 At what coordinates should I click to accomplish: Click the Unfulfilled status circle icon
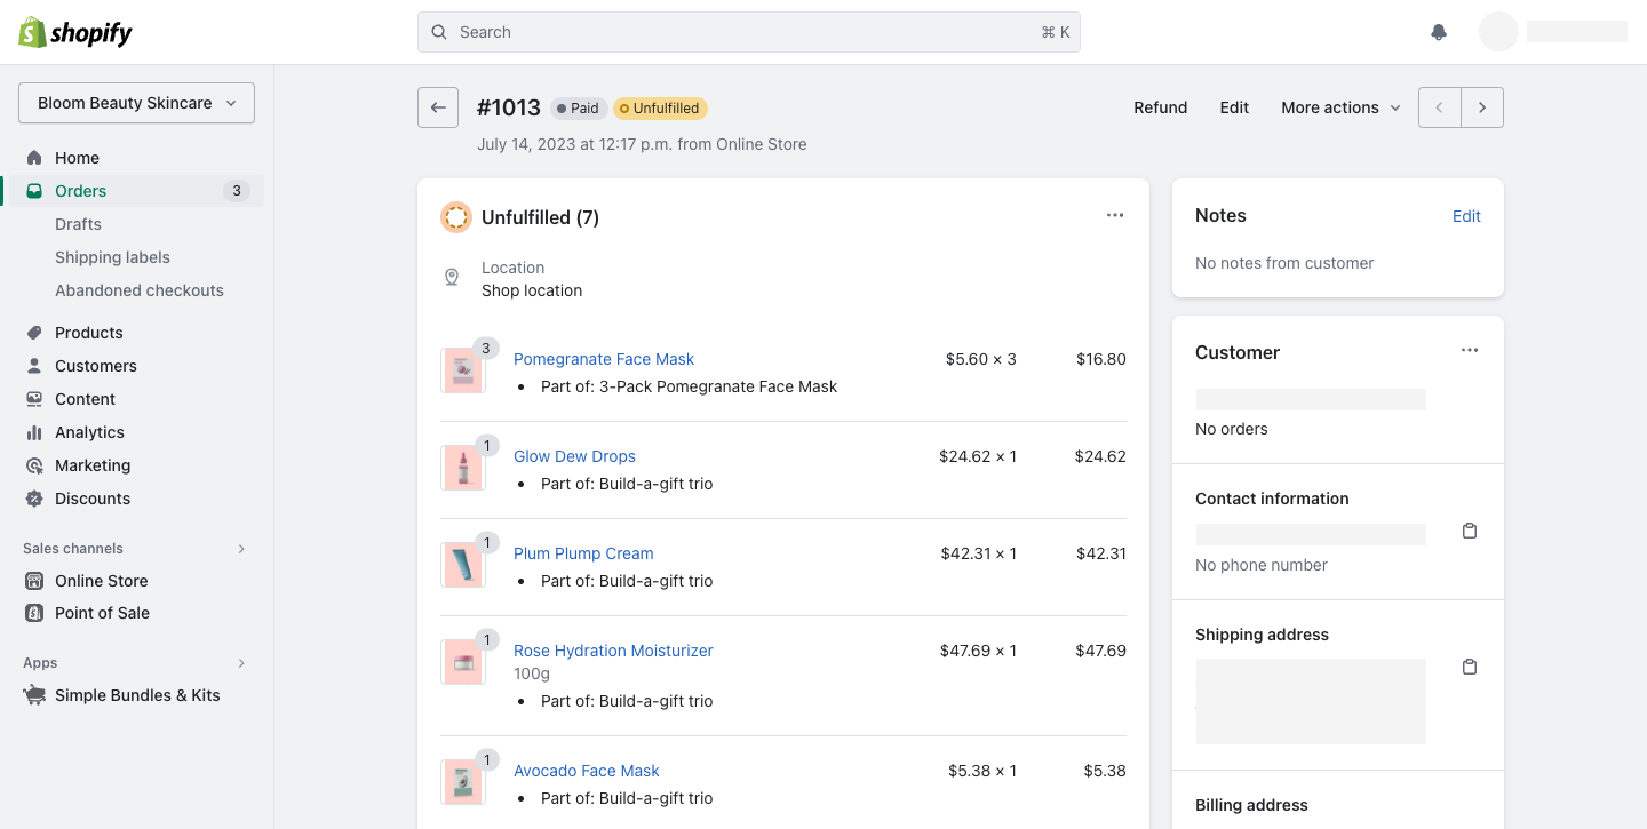(456, 217)
